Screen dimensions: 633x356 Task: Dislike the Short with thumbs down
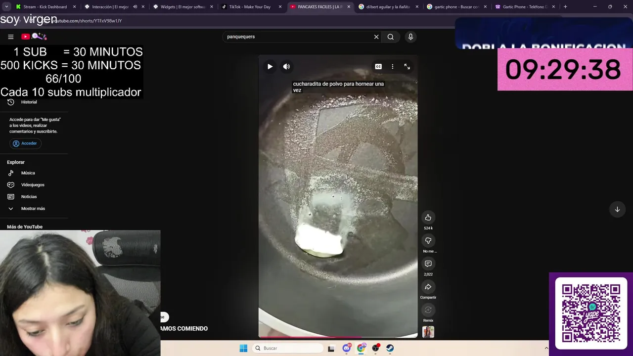[428, 241]
